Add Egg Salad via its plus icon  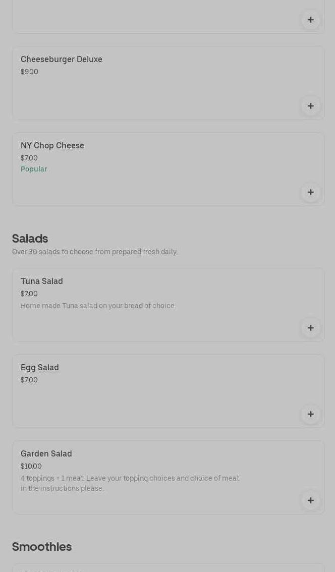(311, 414)
